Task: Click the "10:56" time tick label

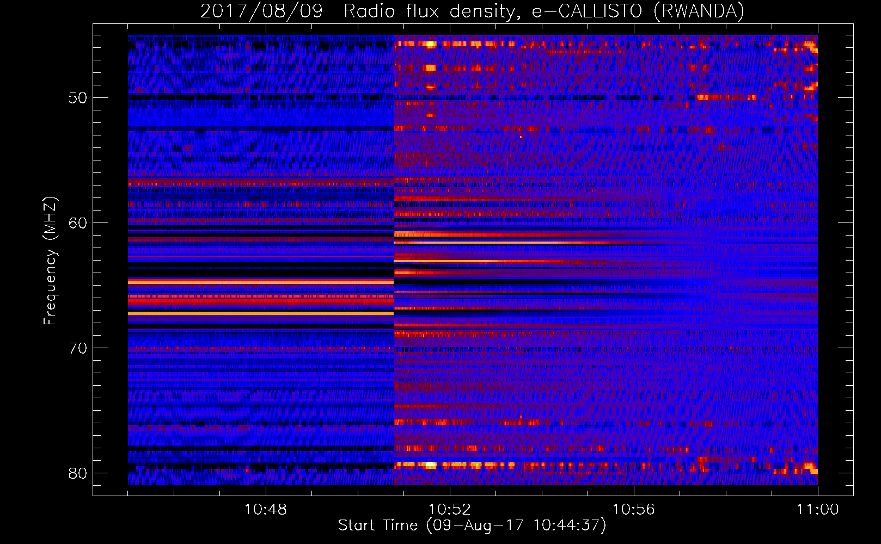Action: 633,509
